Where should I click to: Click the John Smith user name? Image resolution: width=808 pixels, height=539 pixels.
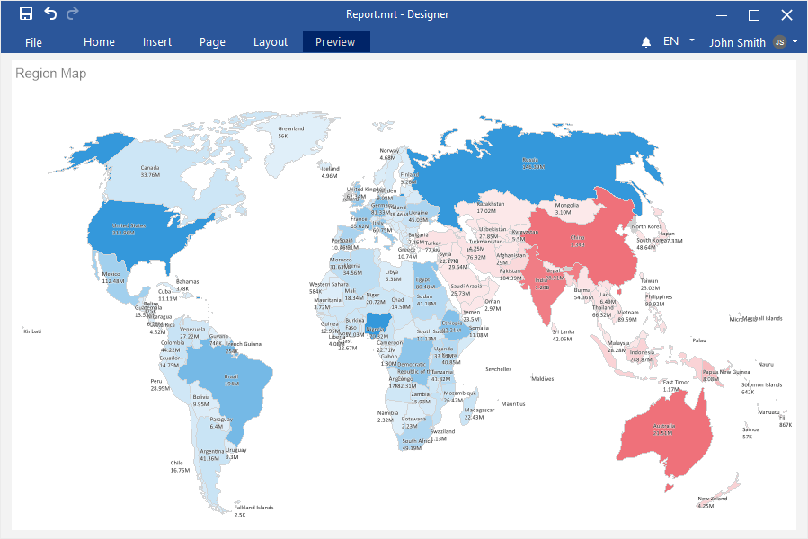[x=737, y=42]
